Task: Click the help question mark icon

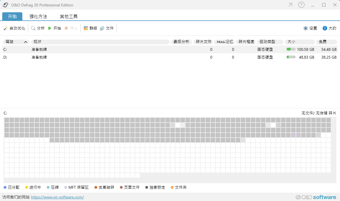Action: (301, 5)
